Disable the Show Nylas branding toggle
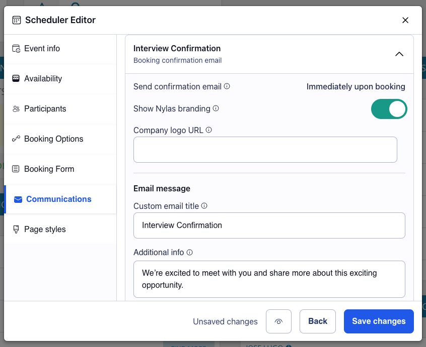 [x=389, y=108]
